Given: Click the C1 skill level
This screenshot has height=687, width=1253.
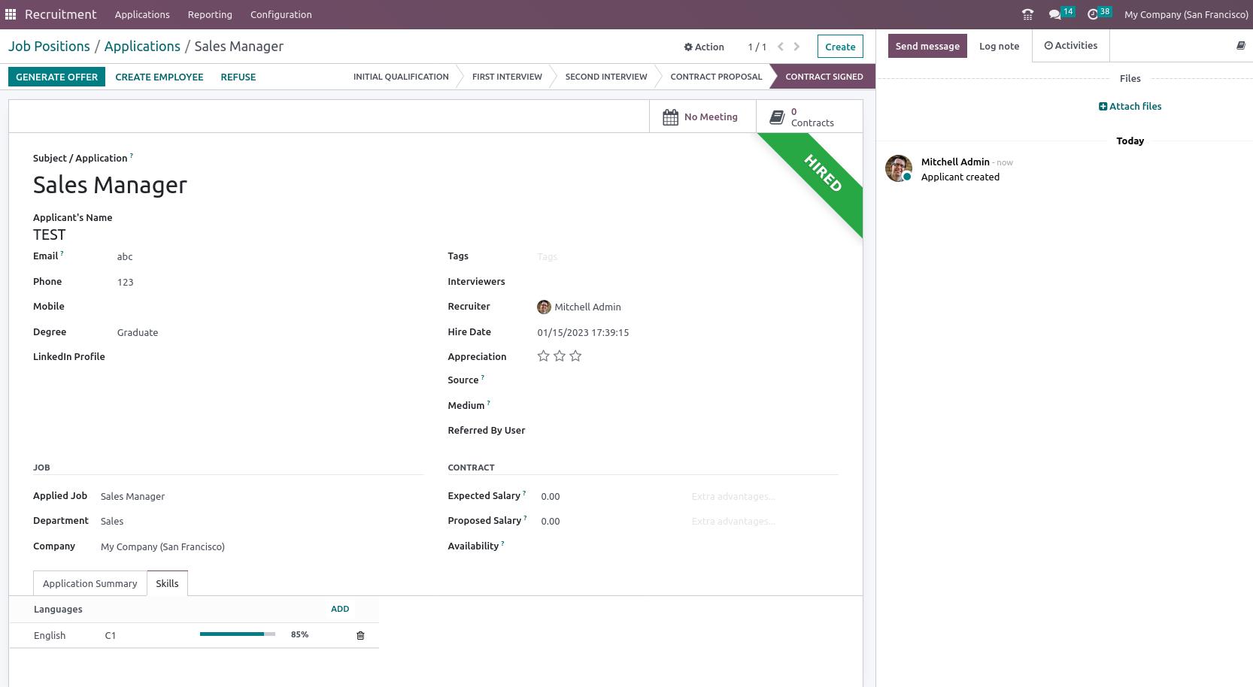Looking at the screenshot, I should point(111,635).
